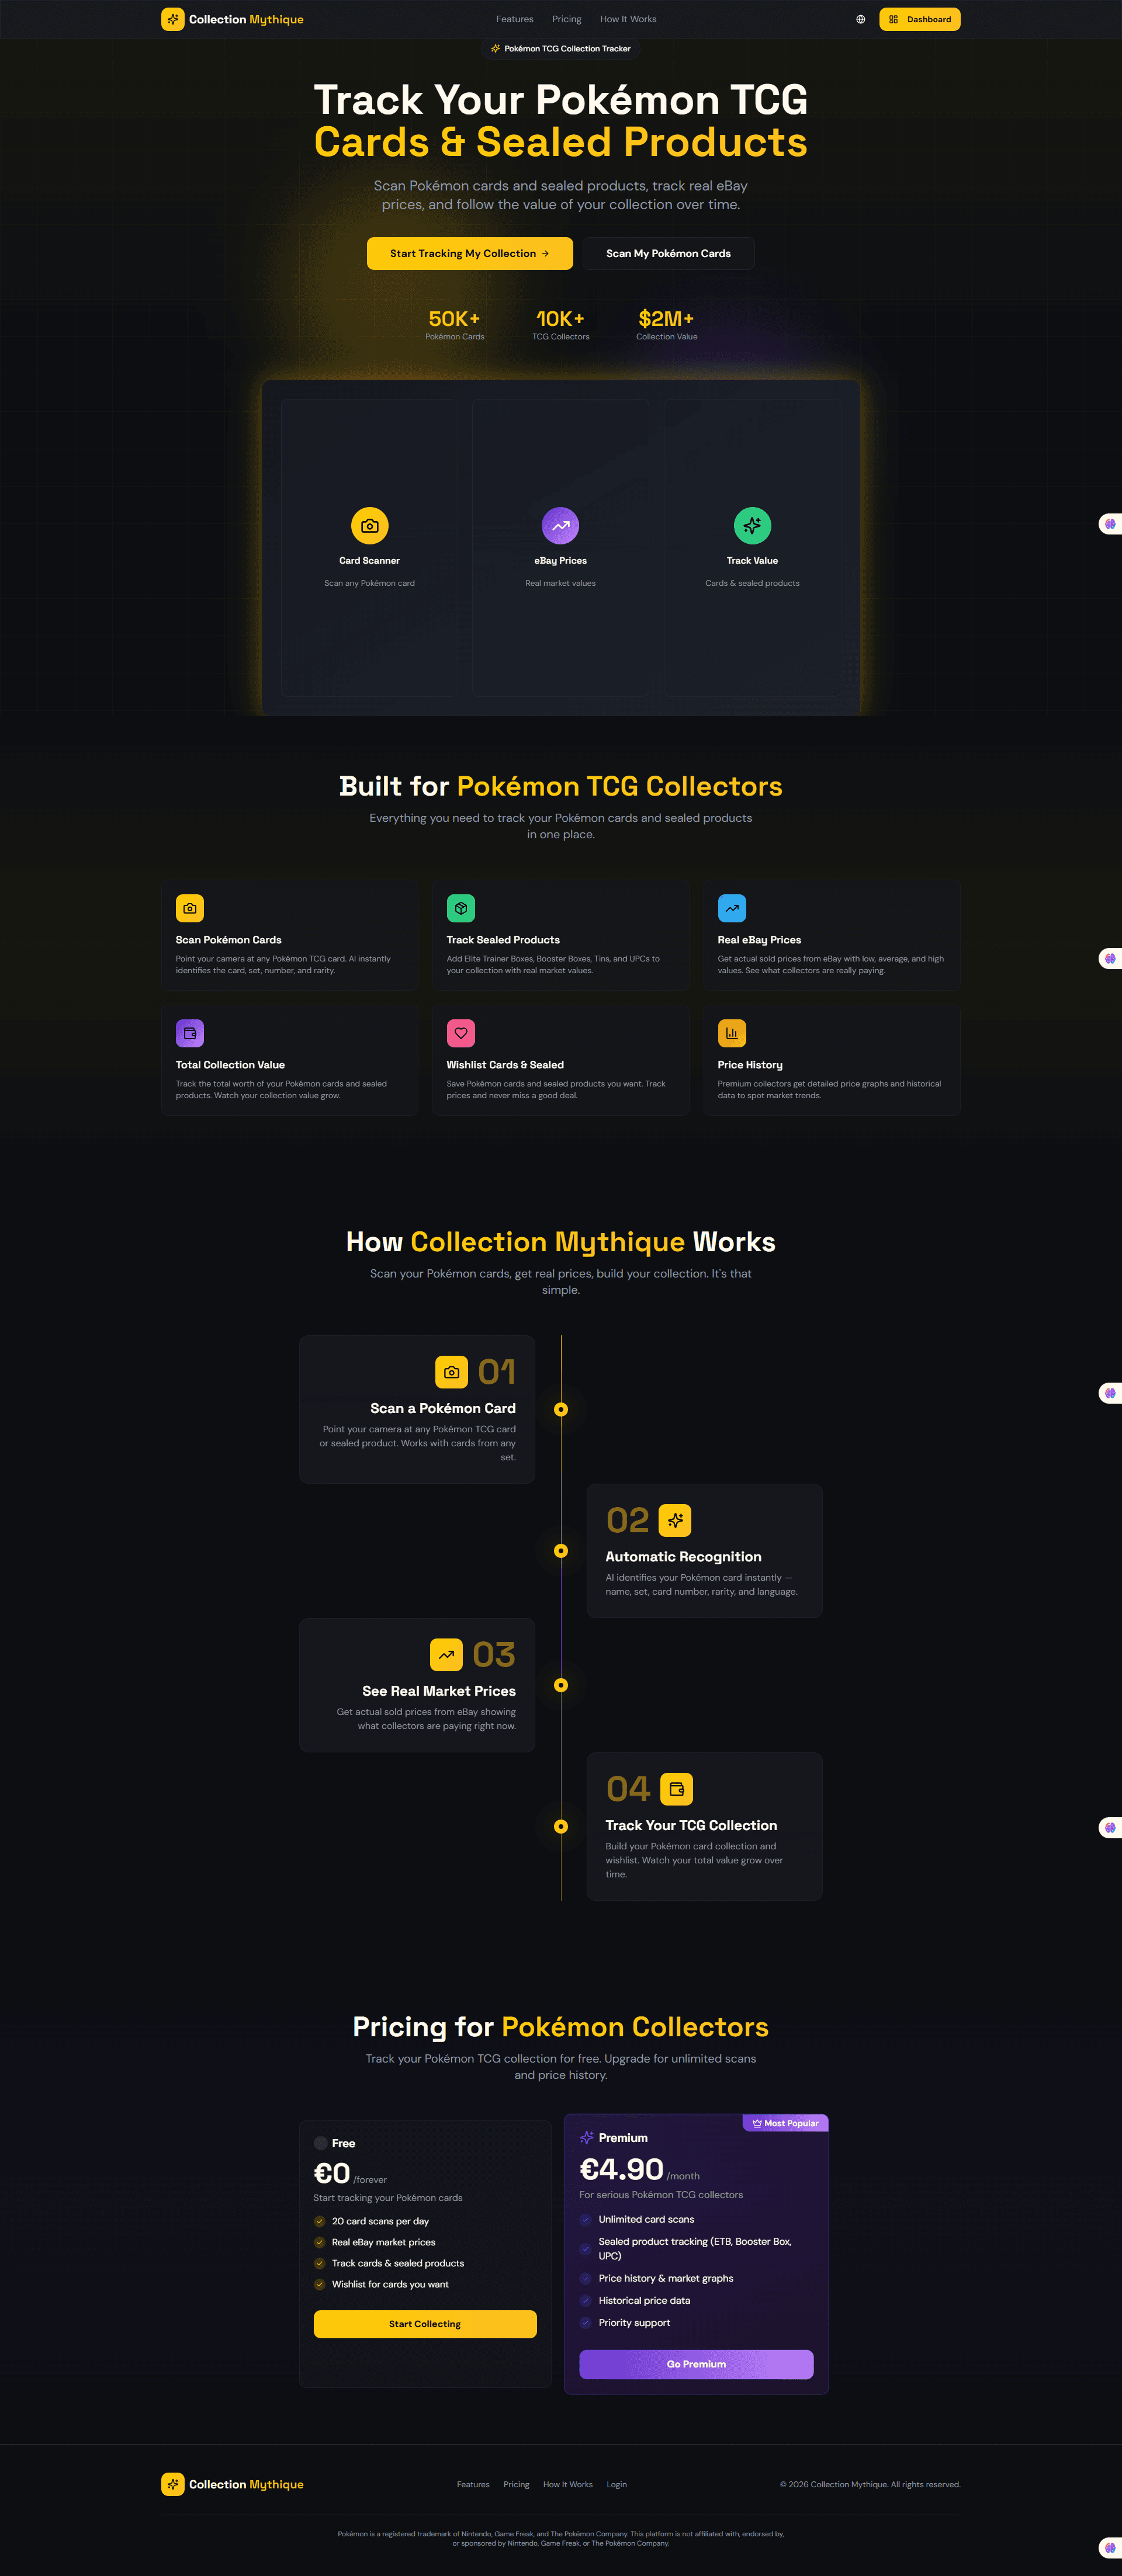This screenshot has height=2576, width=1122.
Task: Click the Track Value sparkle icon
Action: [752, 525]
